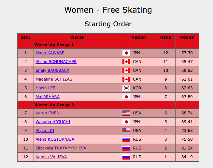
Task: Open Elizaveta TUKTAMYSHEVA profile link
Action: click(x=61, y=148)
